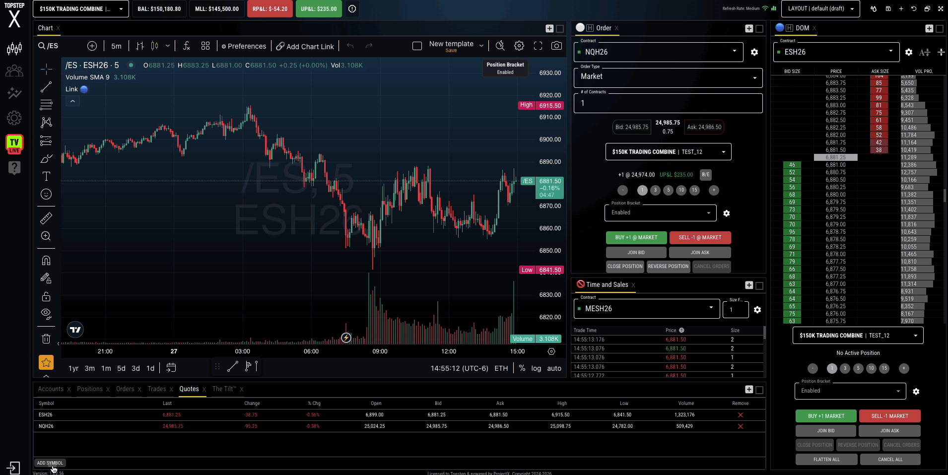Click the trash remove drawings icon
The width and height of the screenshot is (948, 475).
tap(46, 339)
